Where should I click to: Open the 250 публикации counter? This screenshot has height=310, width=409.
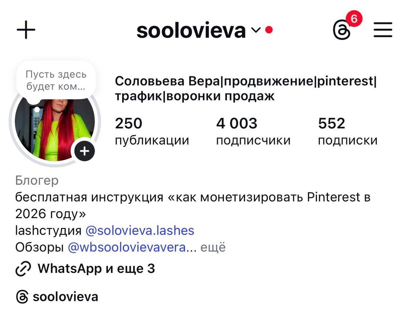point(152,131)
